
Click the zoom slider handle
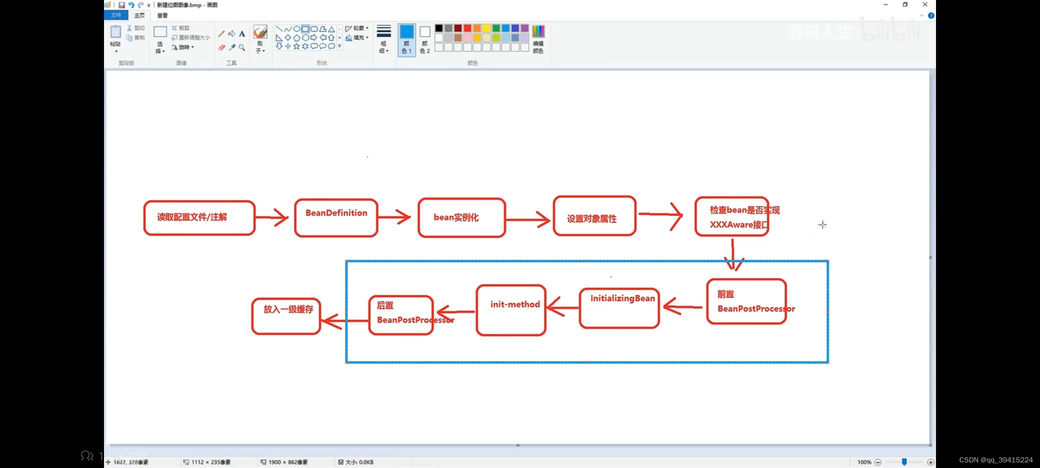coord(904,462)
